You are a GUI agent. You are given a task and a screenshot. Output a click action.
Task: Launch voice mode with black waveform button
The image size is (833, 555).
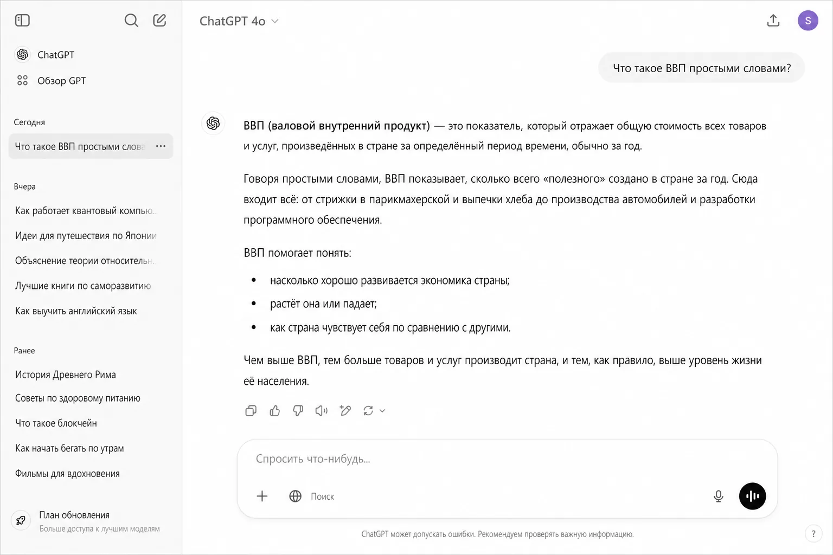coord(753,496)
